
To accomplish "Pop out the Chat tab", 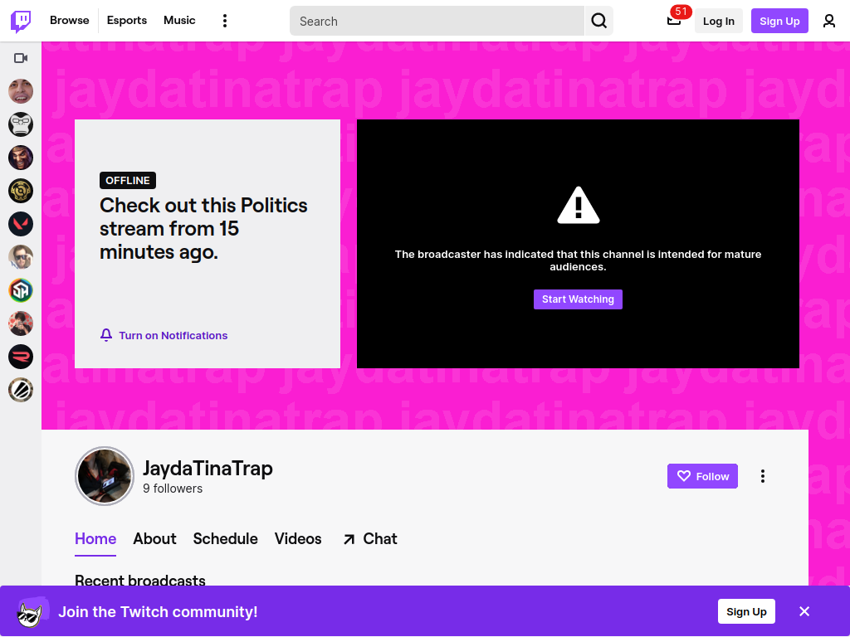I will 370,539.
